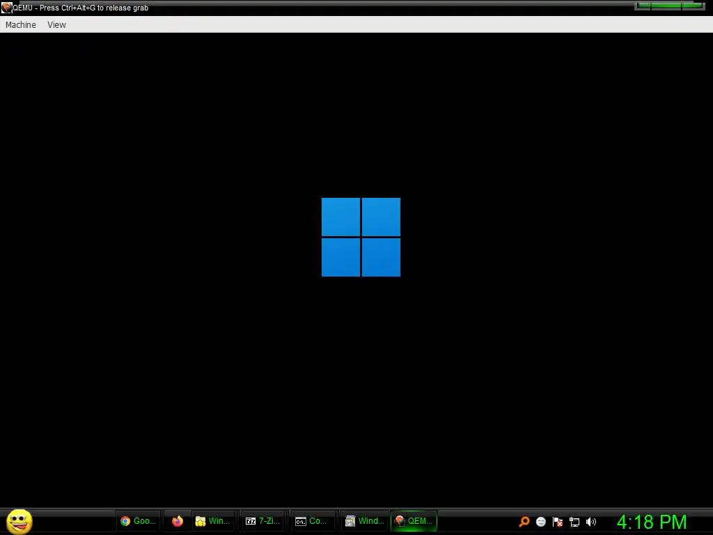Click the round white tray icon
Viewport: 713px width, 535px height.
tap(540, 522)
